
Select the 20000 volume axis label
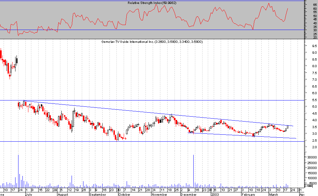pyautogui.click(x=312, y=168)
